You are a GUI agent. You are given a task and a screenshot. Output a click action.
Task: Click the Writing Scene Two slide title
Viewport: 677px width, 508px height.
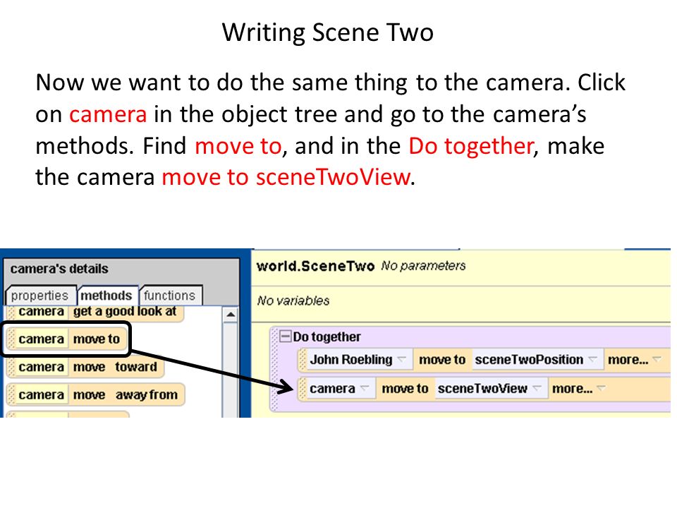[328, 32]
